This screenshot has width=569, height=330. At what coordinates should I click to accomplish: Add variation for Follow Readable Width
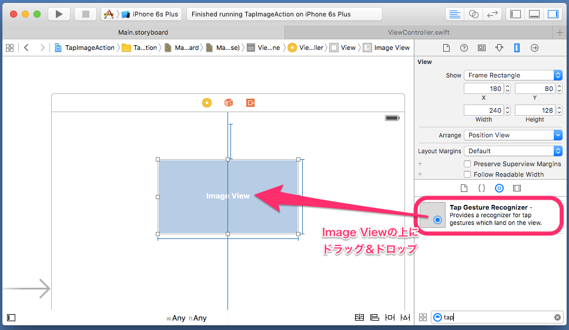tap(420, 174)
